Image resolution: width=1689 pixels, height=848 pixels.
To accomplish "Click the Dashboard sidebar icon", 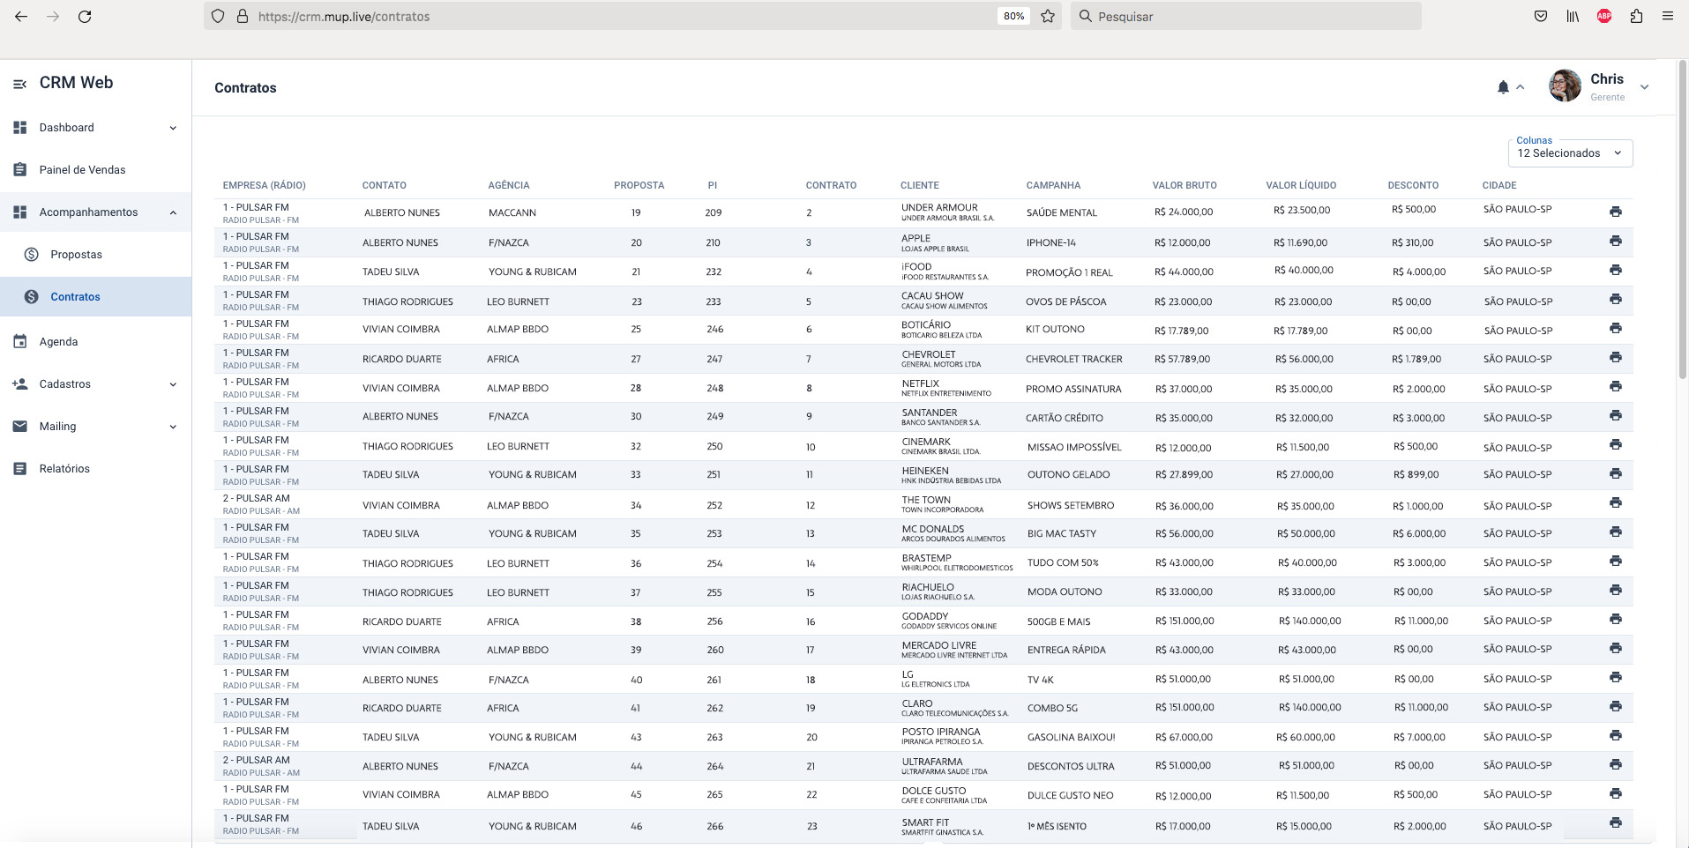I will pos(19,128).
